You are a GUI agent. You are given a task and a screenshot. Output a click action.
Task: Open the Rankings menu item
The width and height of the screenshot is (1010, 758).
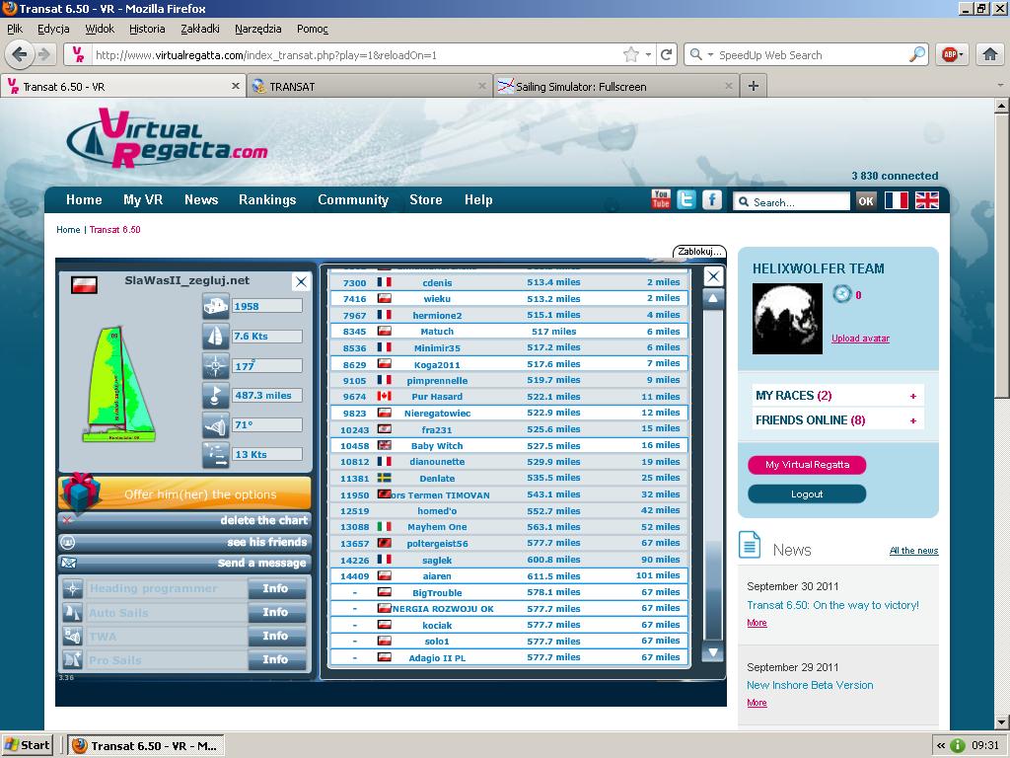pos(267,199)
